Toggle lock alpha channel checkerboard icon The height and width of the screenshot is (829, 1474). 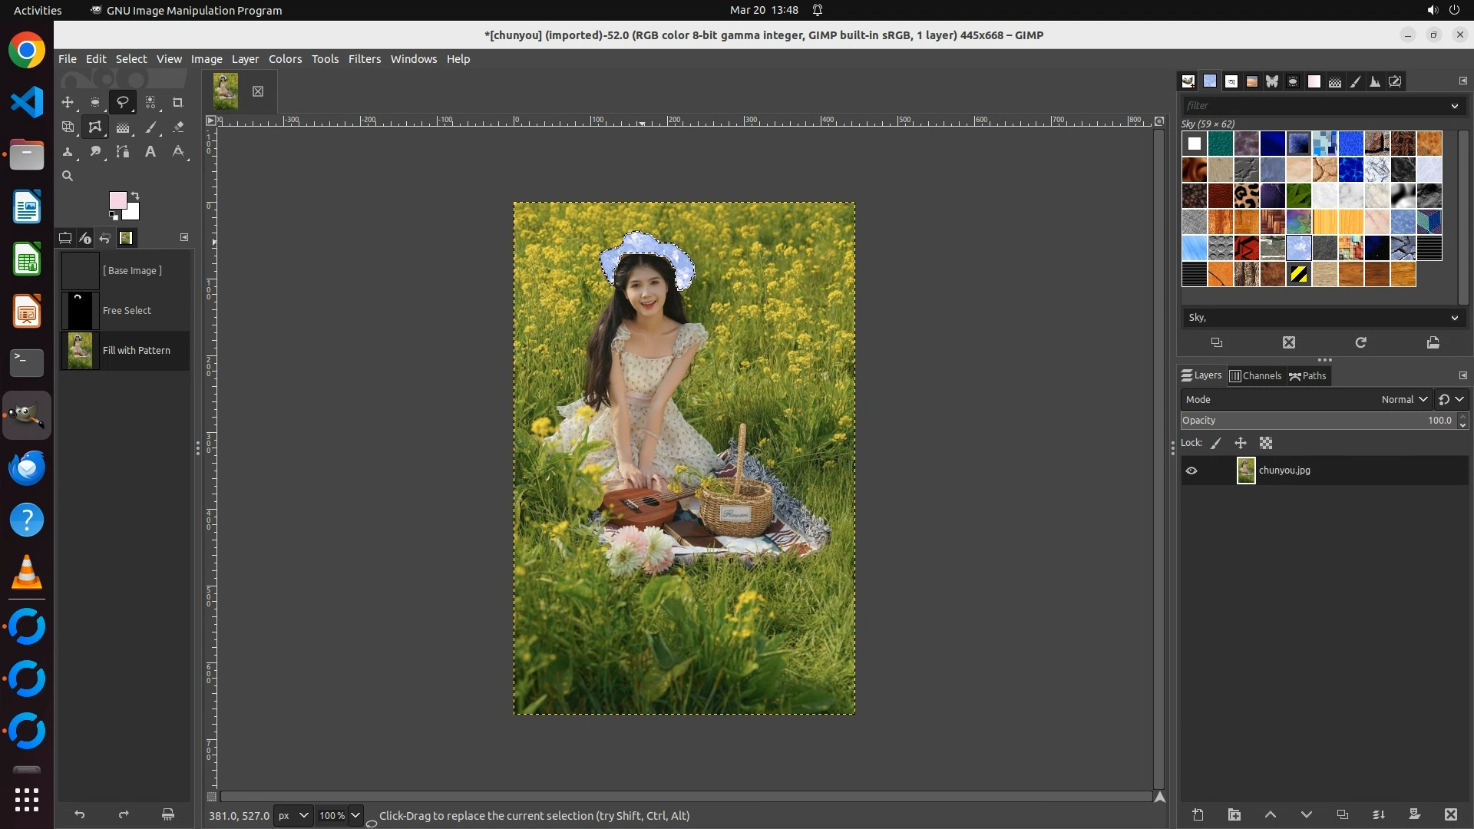[x=1266, y=443]
